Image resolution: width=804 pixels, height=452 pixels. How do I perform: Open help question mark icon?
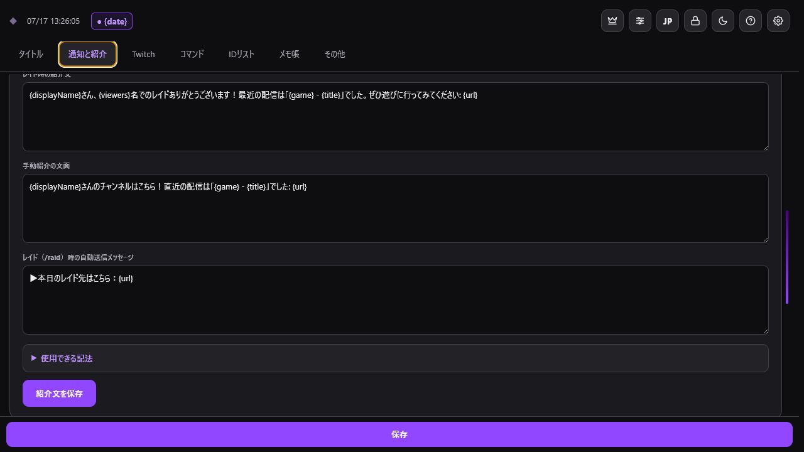click(751, 21)
